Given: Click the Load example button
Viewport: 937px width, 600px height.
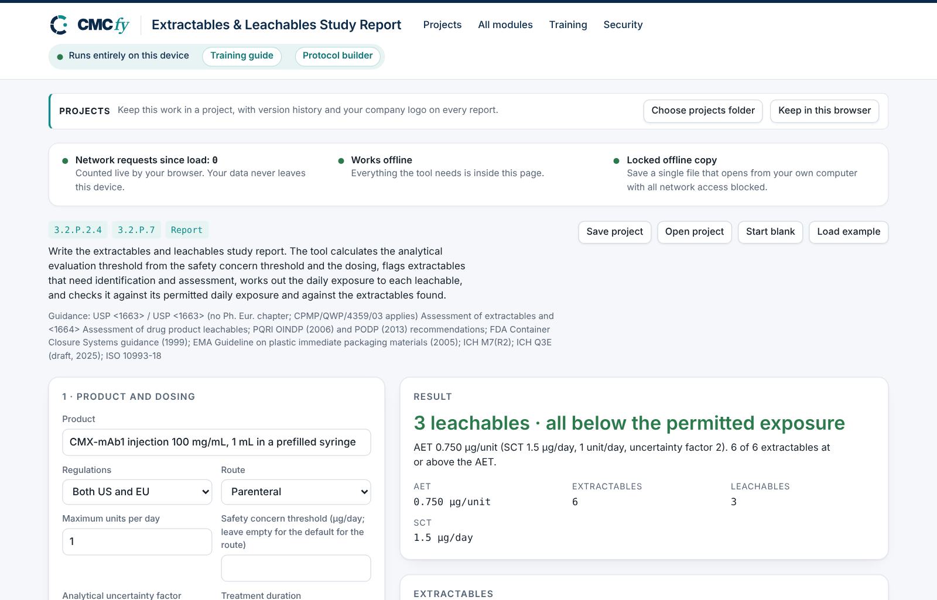Looking at the screenshot, I should click(849, 232).
